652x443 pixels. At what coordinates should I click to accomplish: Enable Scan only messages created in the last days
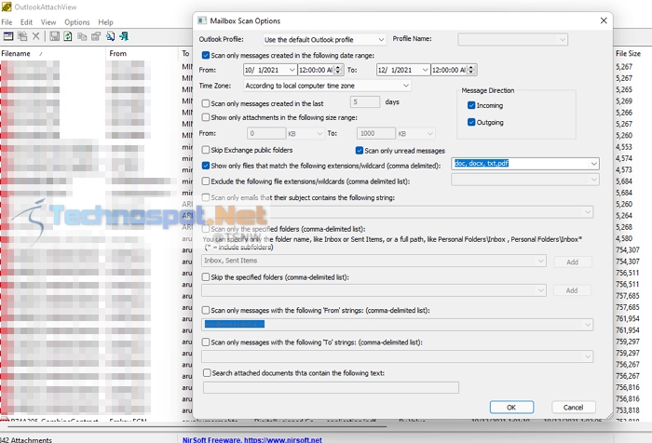tap(206, 103)
